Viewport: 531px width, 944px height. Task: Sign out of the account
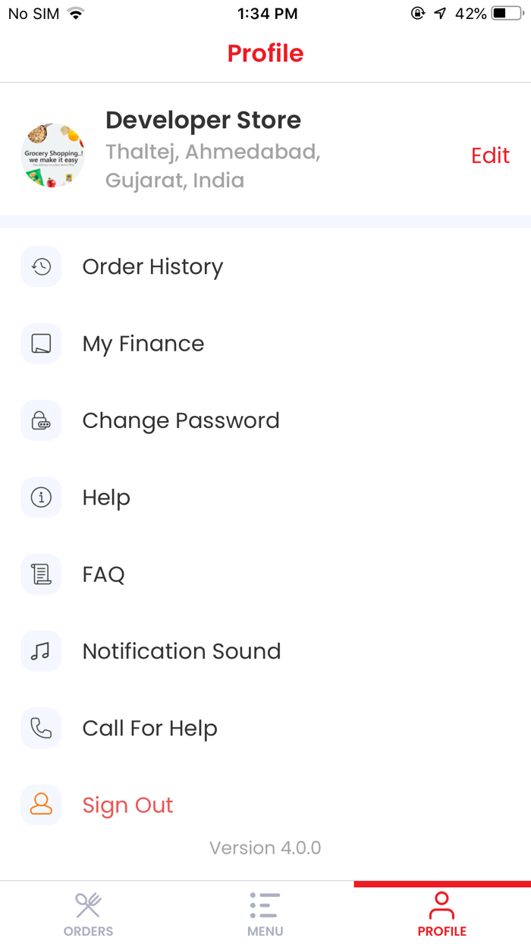pyautogui.click(x=127, y=805)
